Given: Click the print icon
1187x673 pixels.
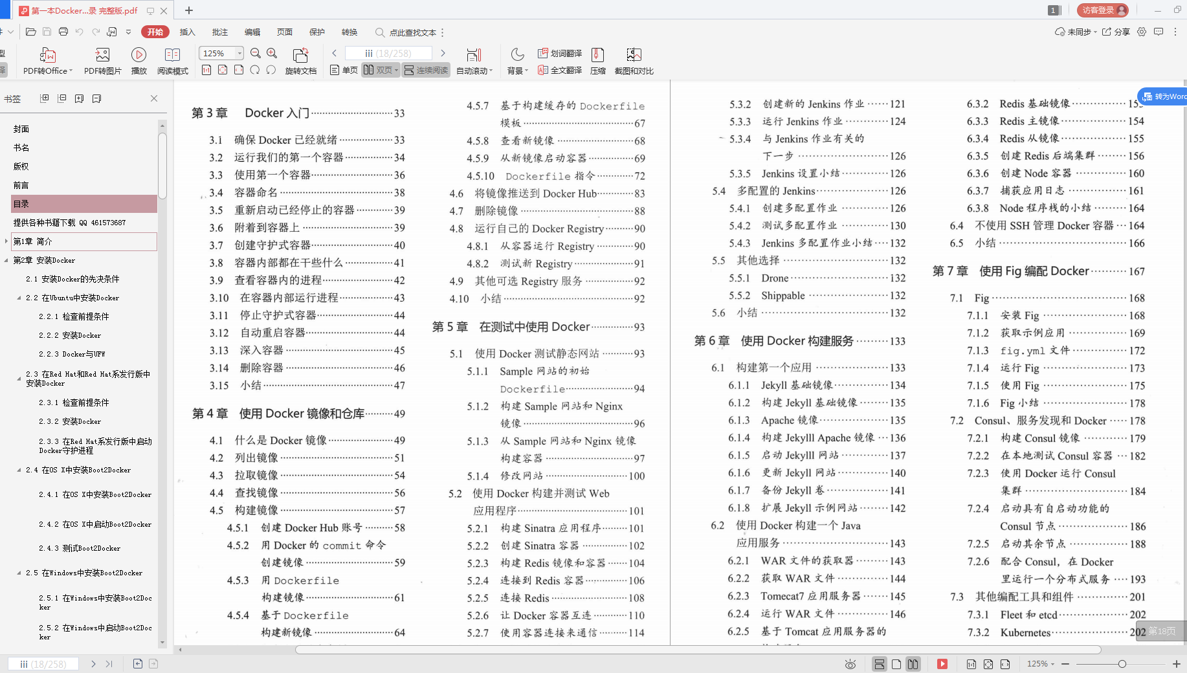Looking at the screenshot, I should [63, 32].
